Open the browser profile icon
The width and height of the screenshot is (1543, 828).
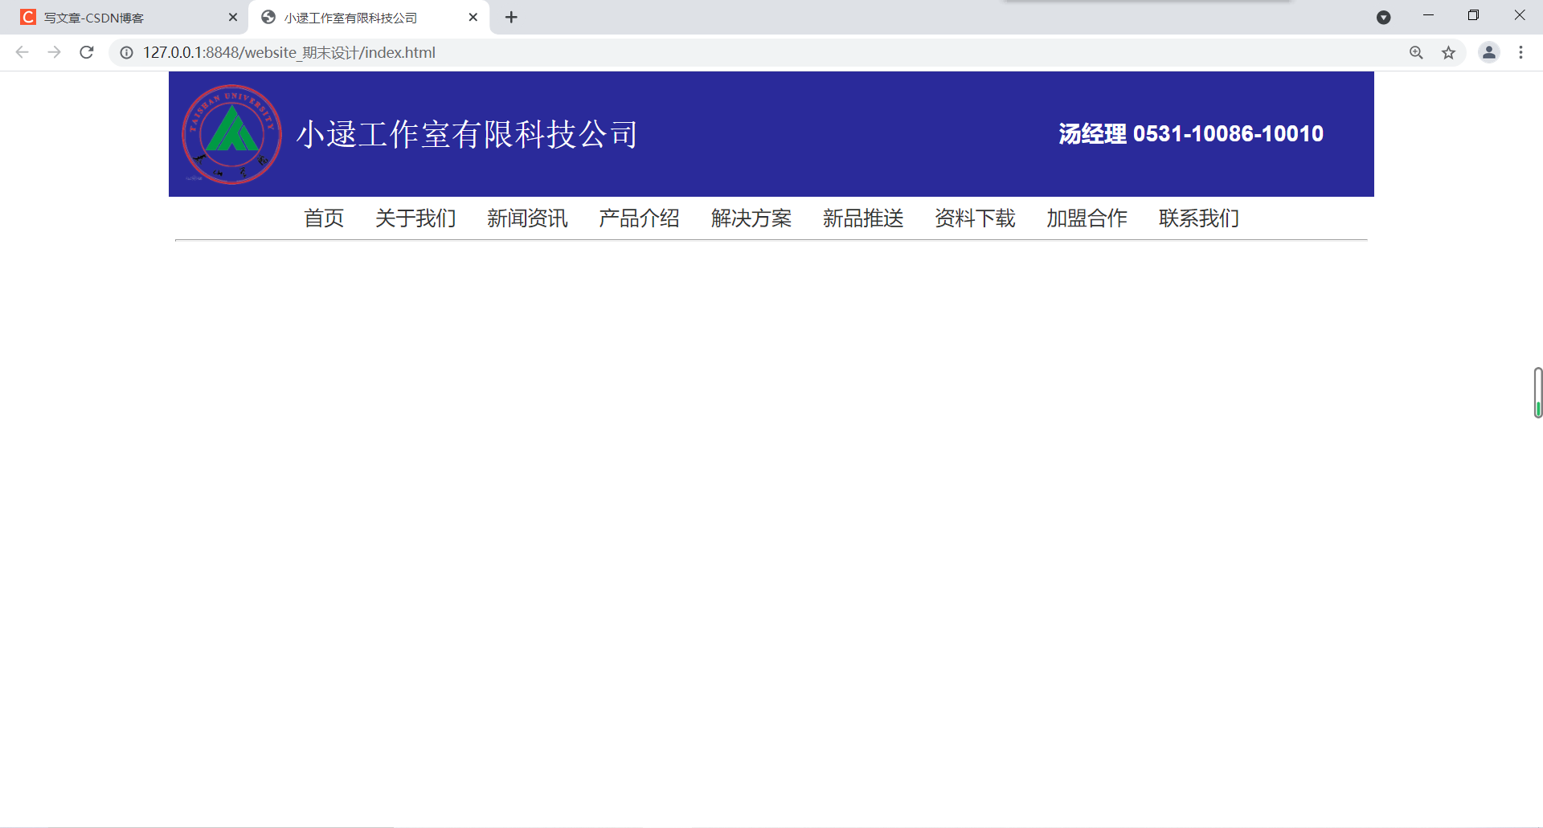(x=1489, y=52)
